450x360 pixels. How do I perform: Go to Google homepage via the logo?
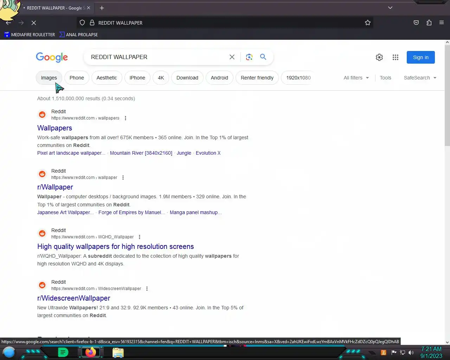52,57
